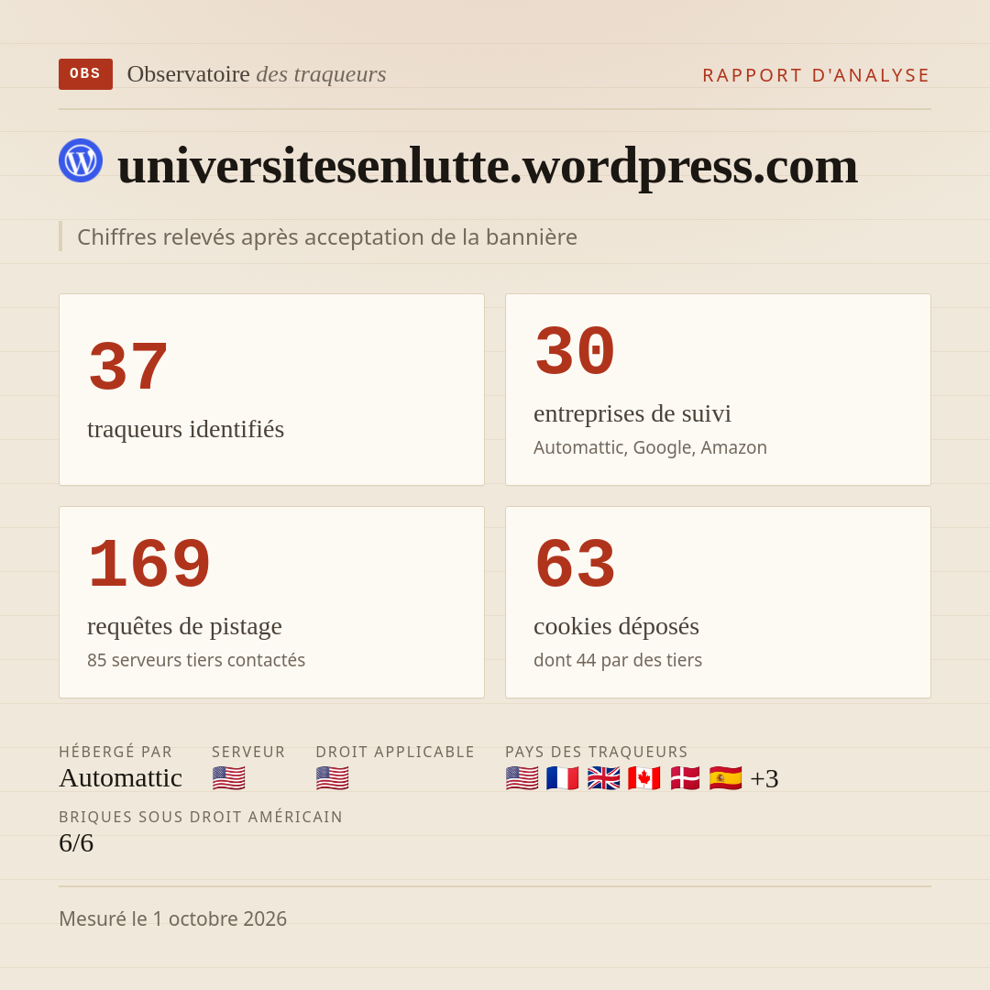This screenshot has height=990, width=990.
Task: Click the Automattic, Google, Amazon text
Action: point(650,447)
